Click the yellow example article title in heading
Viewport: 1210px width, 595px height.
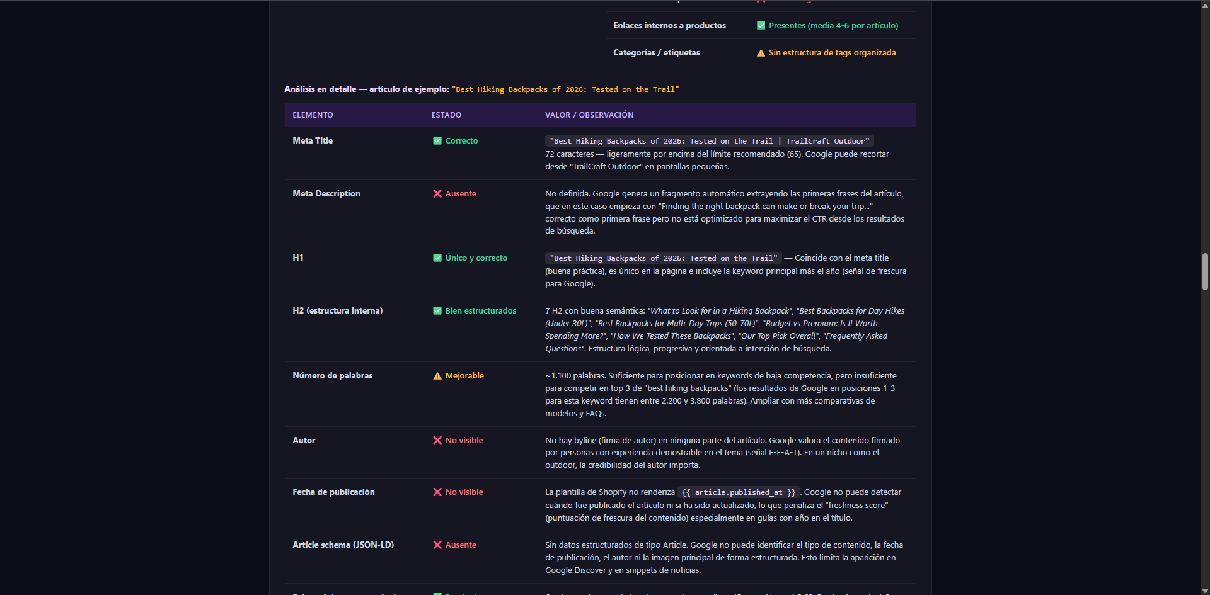pos(565,89)
